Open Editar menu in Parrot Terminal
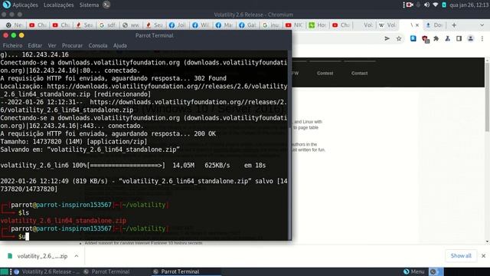The image size is (490, 276). 34,45
